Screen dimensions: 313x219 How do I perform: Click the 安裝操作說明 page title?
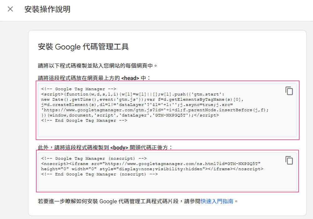48,9
